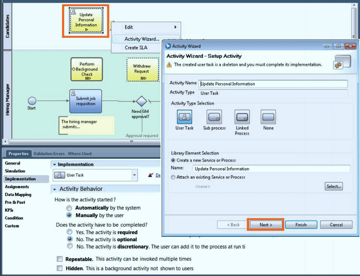Pick the Linked Process activity type icon
The width and height of the screenshot is (360, 276).
tap(242, 117)
